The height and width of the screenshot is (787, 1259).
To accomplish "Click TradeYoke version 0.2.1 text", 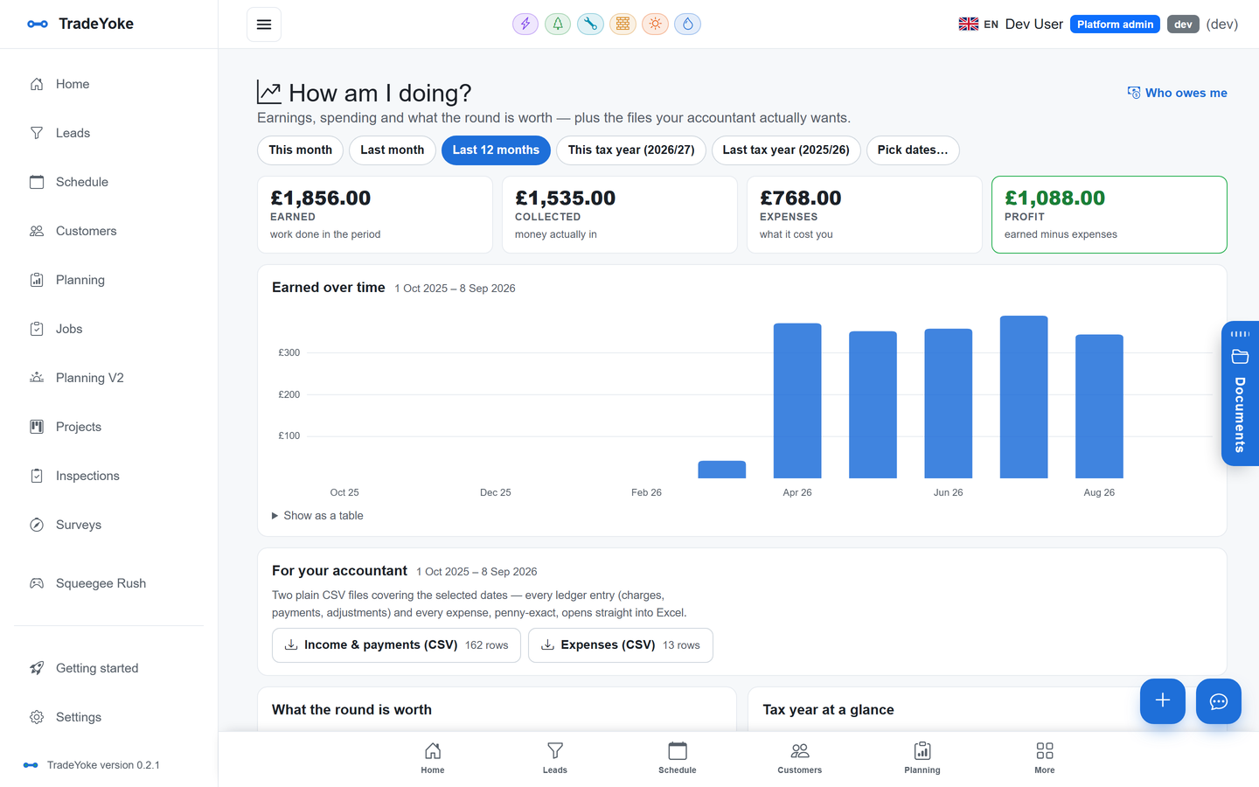I will click(103, 765).
